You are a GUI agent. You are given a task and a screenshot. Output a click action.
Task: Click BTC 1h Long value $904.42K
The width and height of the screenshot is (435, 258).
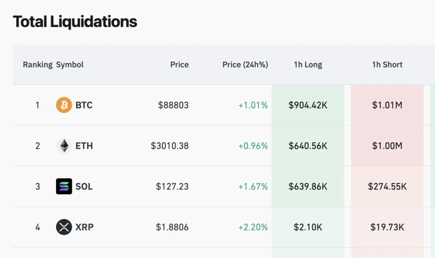coord(308,105)
